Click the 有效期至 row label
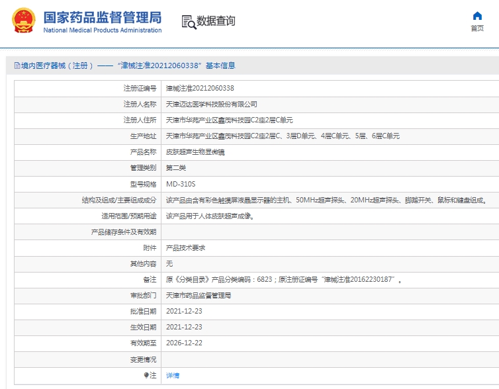This screenshot has width=499, height=389. pyautogui.click(x=143, y=343)
